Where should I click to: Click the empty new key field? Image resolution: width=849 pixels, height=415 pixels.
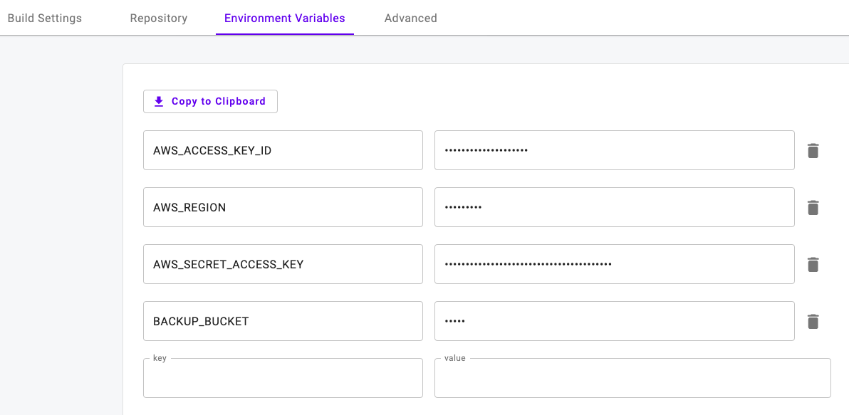pyautogui.click(x=283, y=379)
